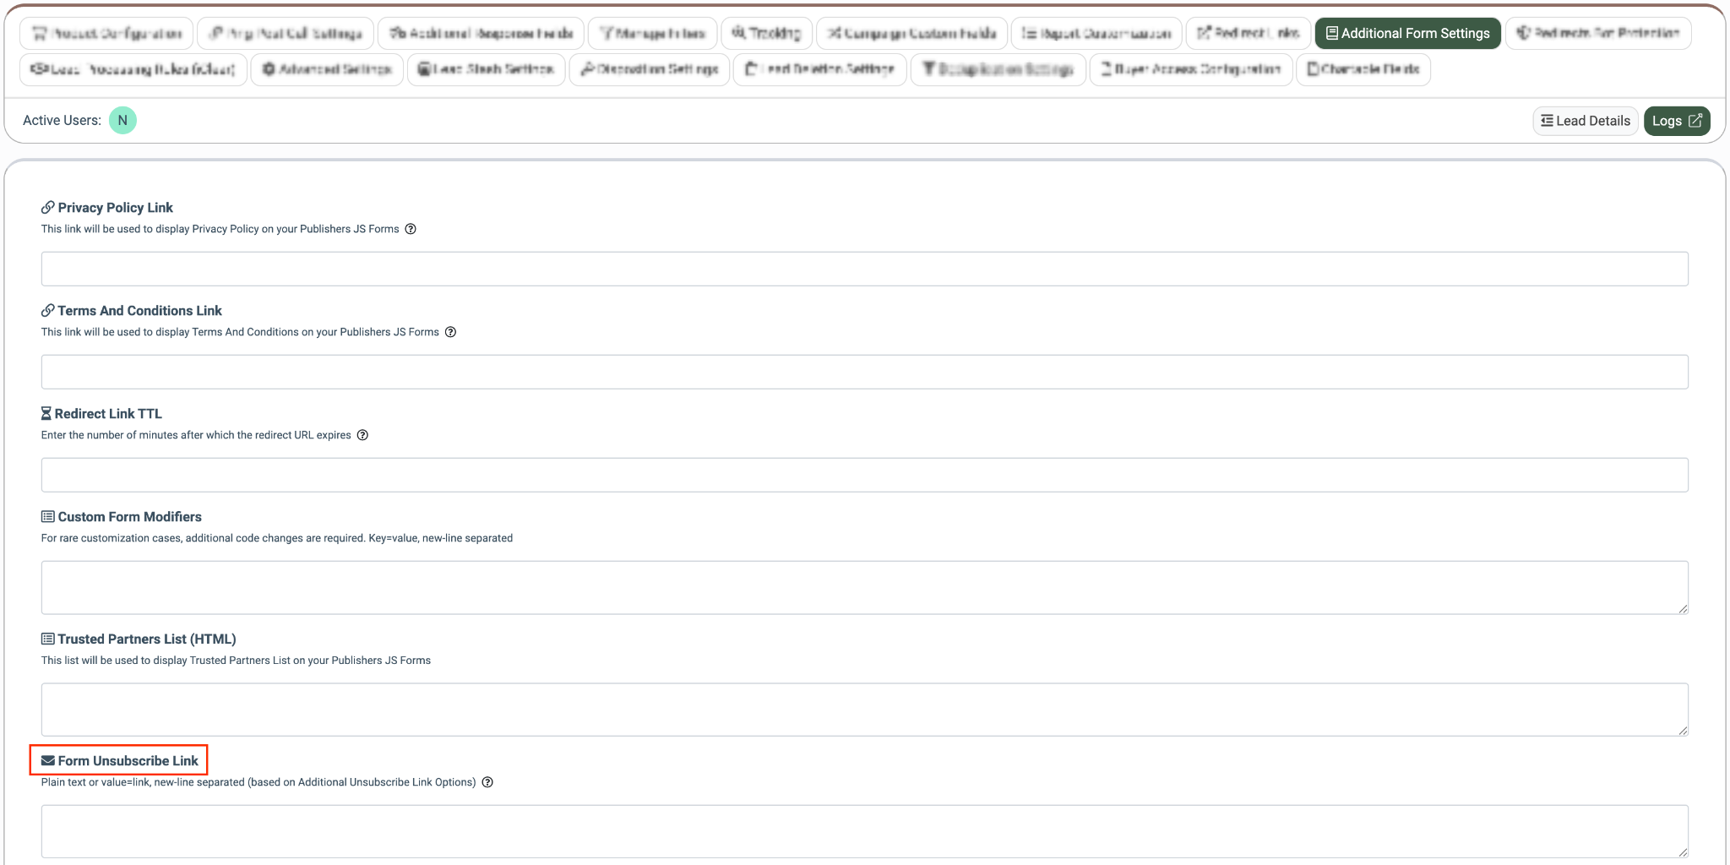Click into the Custom Form Modifiers textarea
Viewport: 1730px width, 865px height.
point(864,587)
